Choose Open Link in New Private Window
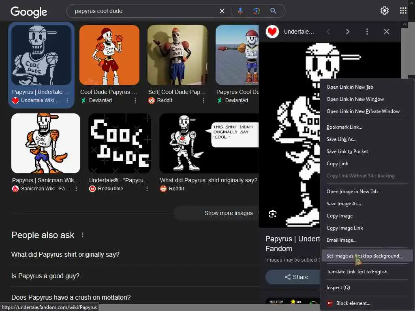The width and height of the screenshot is (415, 311). tap(367, 111)
